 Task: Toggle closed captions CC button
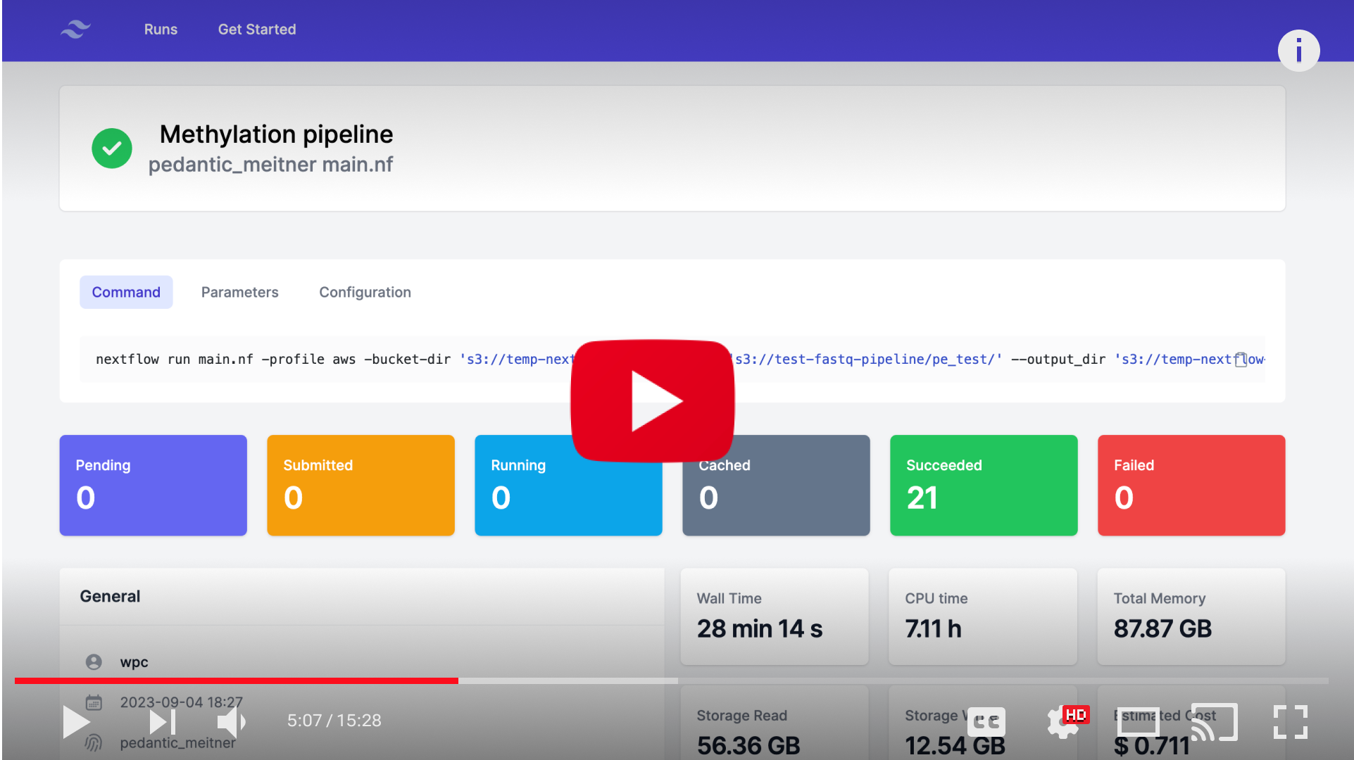(986, 722)
